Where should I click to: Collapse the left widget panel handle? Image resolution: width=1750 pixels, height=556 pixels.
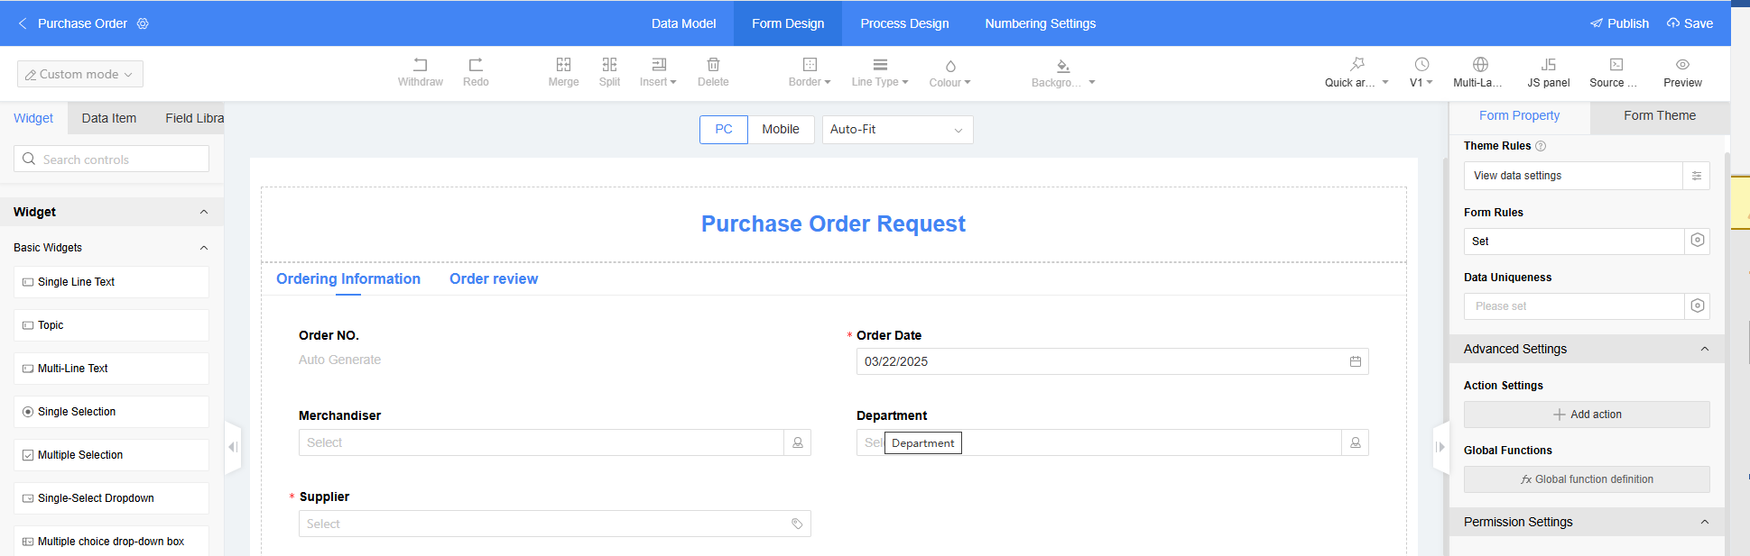[233, 447]
